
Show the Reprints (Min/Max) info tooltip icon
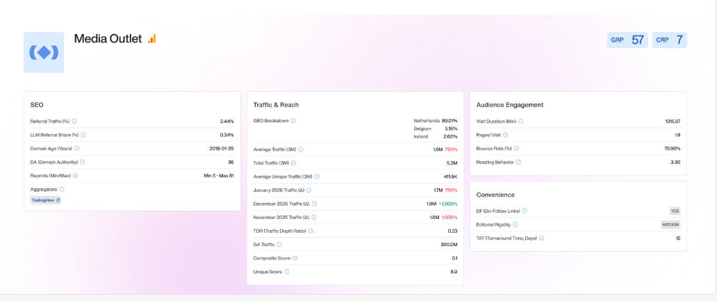click(75, 175)
